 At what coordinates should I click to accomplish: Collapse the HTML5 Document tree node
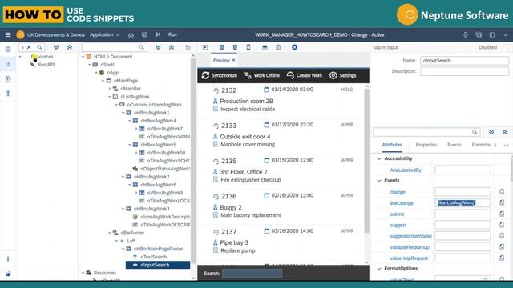click(x=83, y=57)
